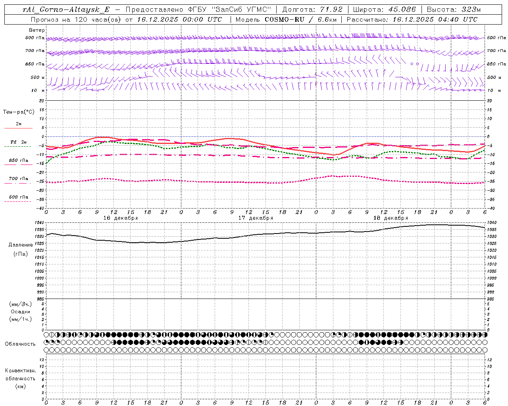
Task: Select the 850 гПа temperature legend entry
Action: [x=18, y=161]
